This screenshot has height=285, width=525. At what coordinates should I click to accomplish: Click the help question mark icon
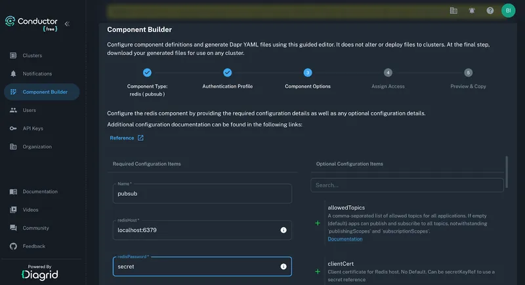[490, 10]
